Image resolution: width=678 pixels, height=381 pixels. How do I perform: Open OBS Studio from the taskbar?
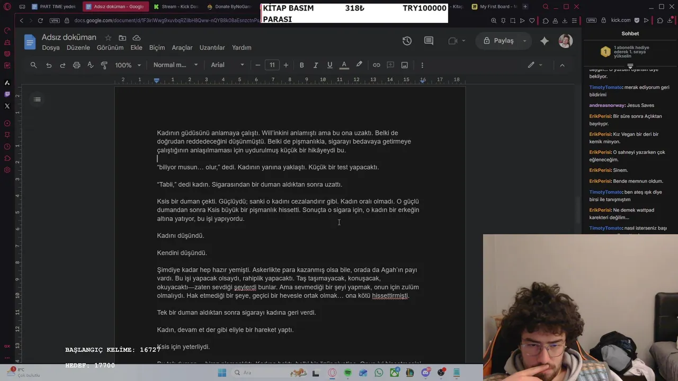coord(441,373)
